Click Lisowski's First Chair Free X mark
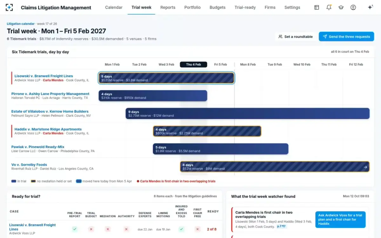This screenshot has width=381, height=238. pos(197,229)
